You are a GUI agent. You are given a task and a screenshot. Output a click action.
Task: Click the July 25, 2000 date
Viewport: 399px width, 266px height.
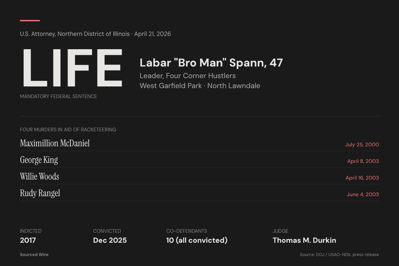coord(362,145)
